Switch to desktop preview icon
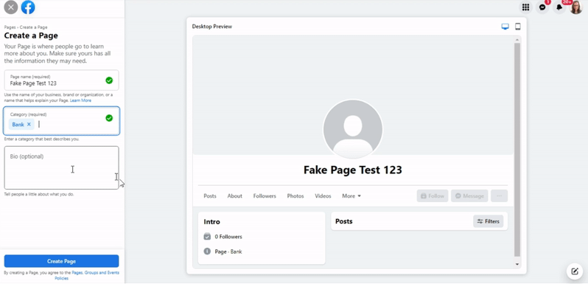This screenshot has height=284, width=588. 505,27
